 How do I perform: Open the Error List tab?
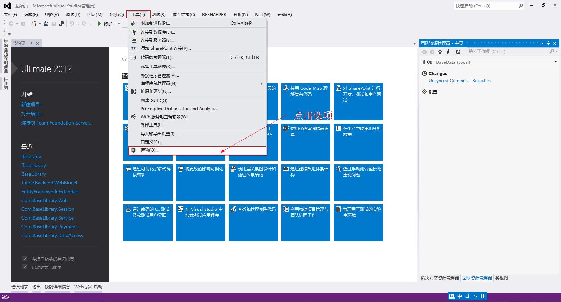point(20,287)
